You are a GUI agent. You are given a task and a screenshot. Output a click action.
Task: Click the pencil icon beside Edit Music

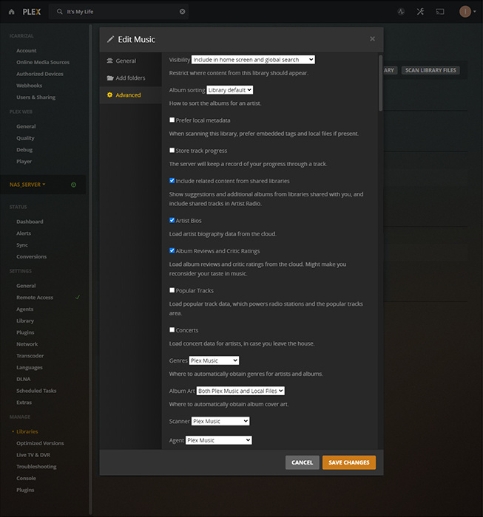click(111, 39)
